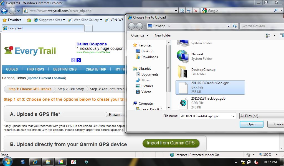The image size is (284, 166).
Task: Open a new blank tab
Action: tap(88, 28)
